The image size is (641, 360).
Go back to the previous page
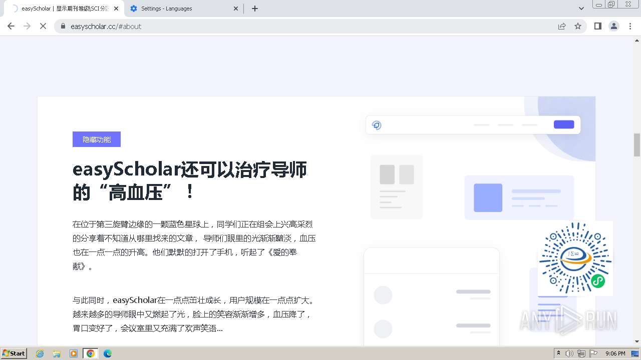[11, 26]
